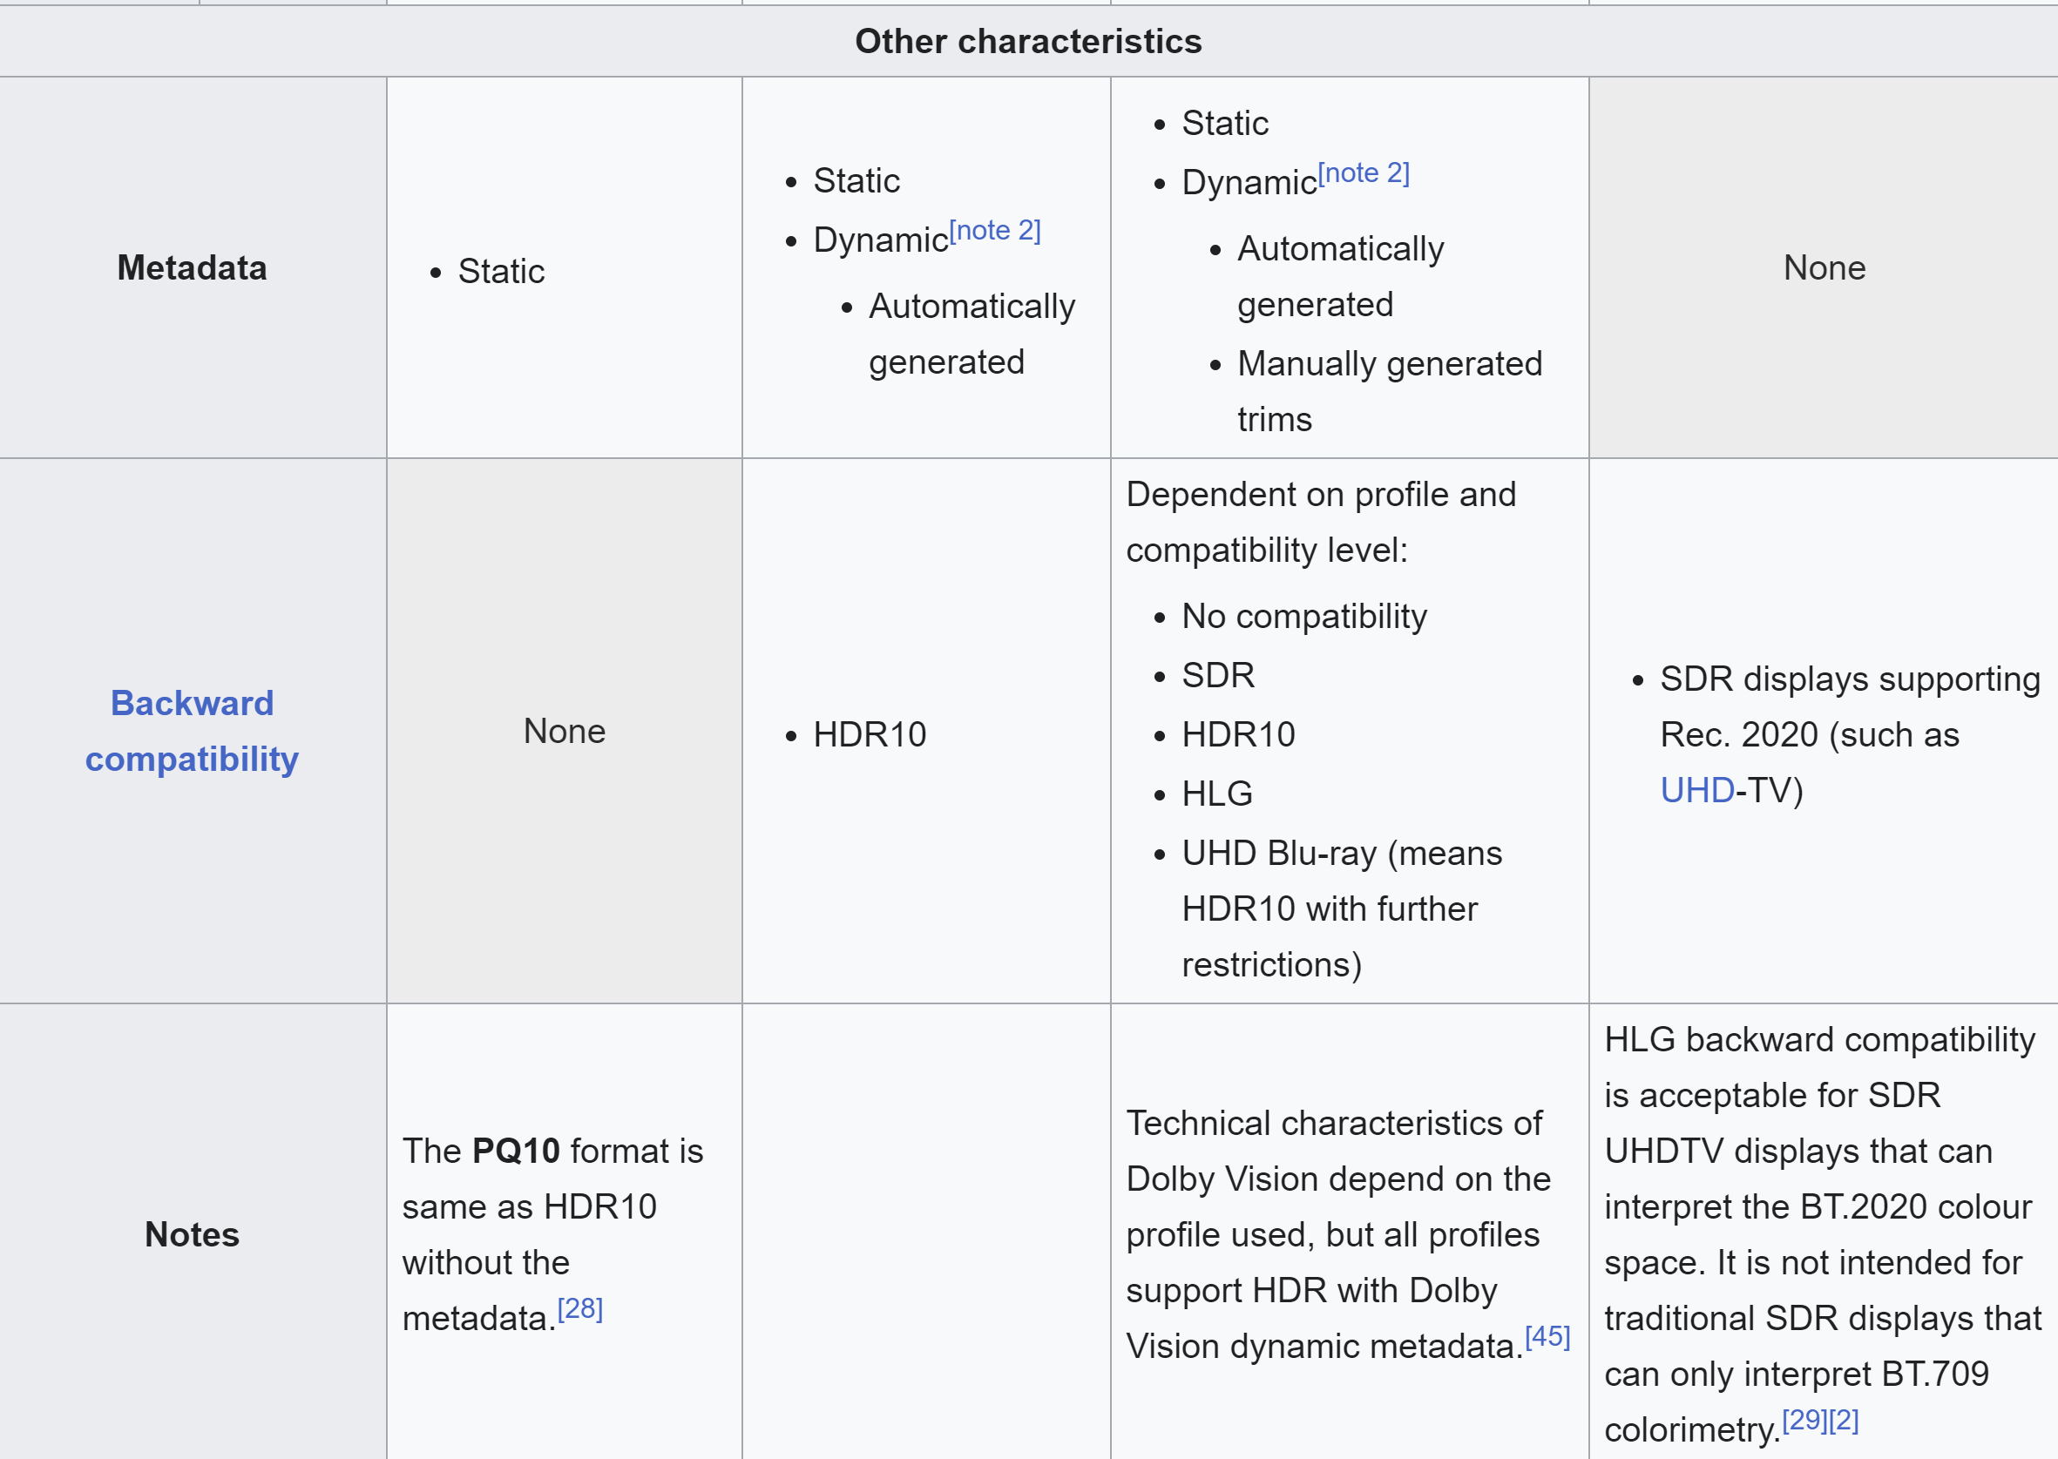Open citation 28 after PQ10 note

[x=579, y=1309]
